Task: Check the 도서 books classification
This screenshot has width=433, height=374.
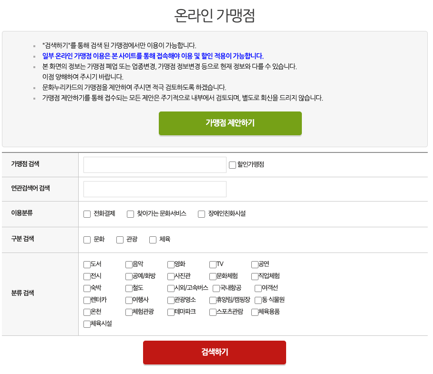Action: pyautogui.click(x=87, y=264)
